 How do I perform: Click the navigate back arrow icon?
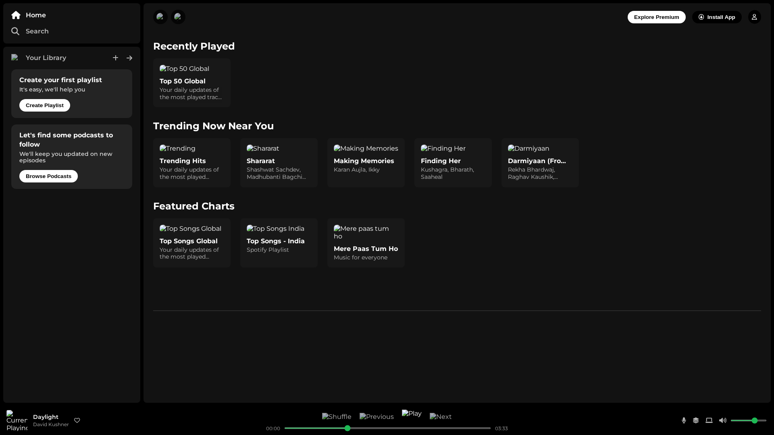pyautogui.click(x=160, y=17)
